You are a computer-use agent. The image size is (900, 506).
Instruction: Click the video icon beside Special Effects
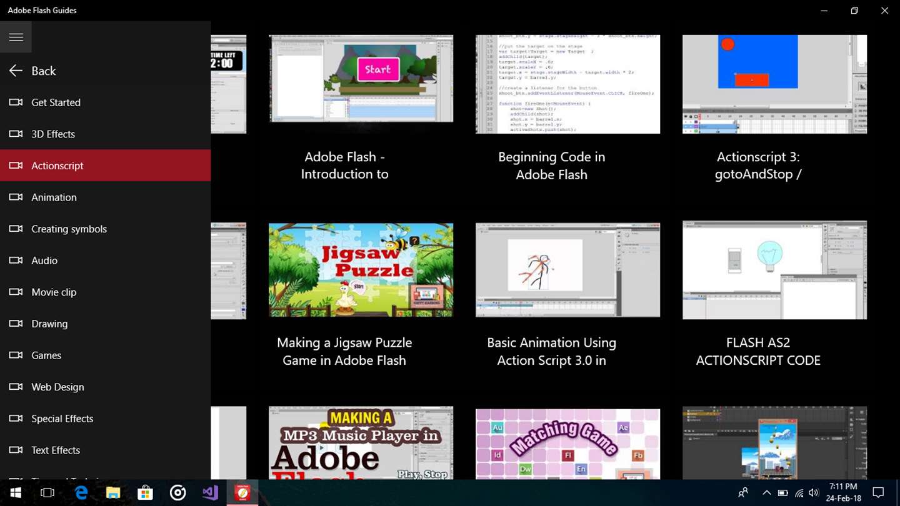(x=16, y=419)
